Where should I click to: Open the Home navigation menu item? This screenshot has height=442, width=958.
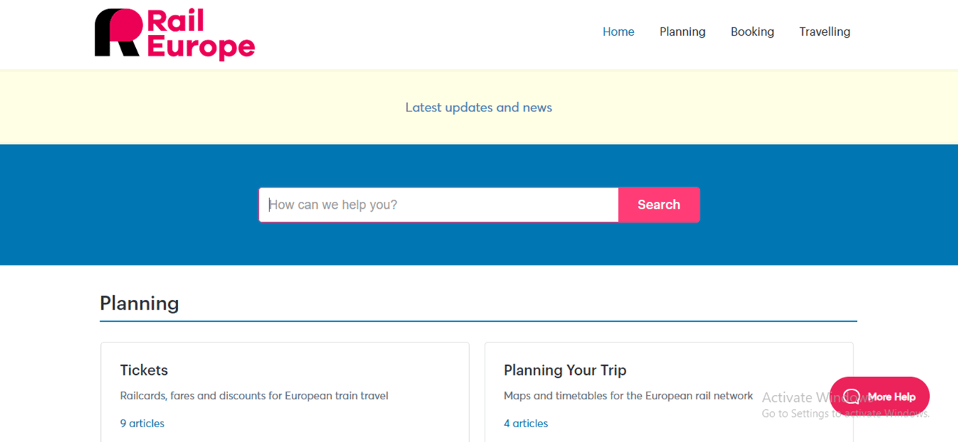click(x=618, y=32)
